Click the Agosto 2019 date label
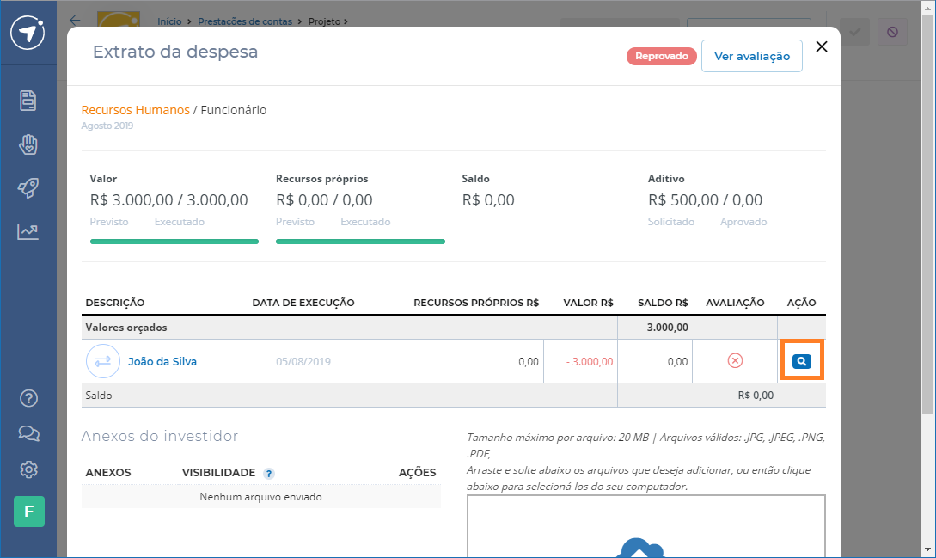 coord(107,126)
